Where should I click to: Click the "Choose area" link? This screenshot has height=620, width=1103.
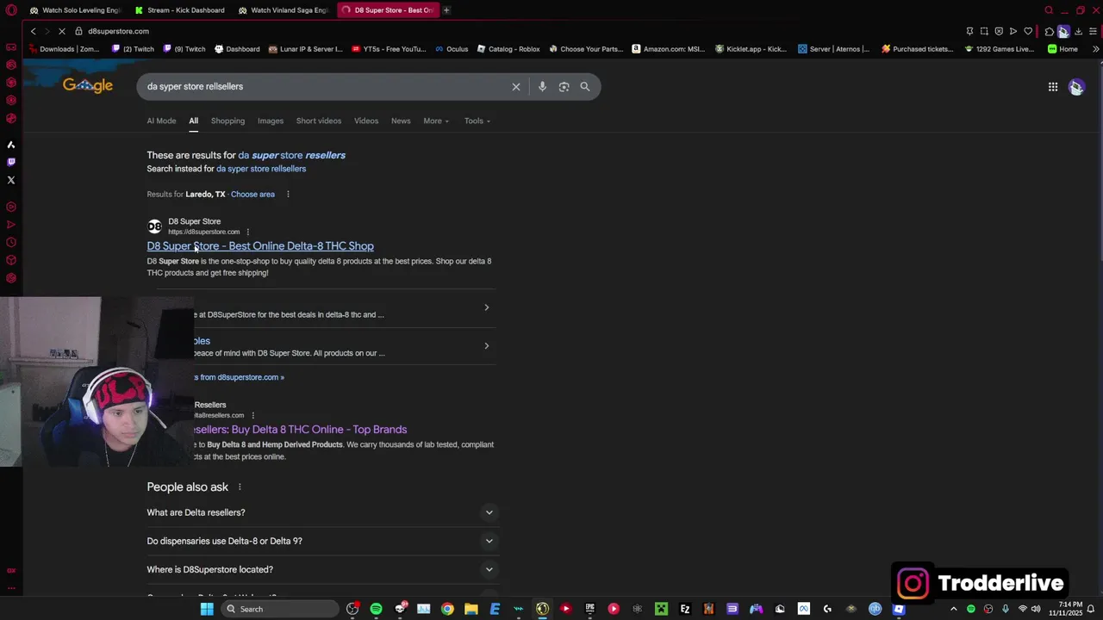(x=252, y=195)
